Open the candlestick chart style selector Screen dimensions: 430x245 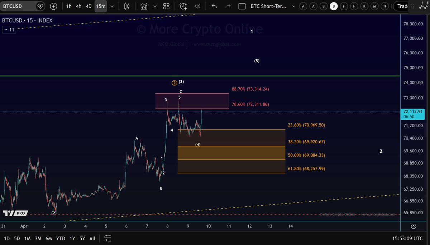click(x=126, y=6)
